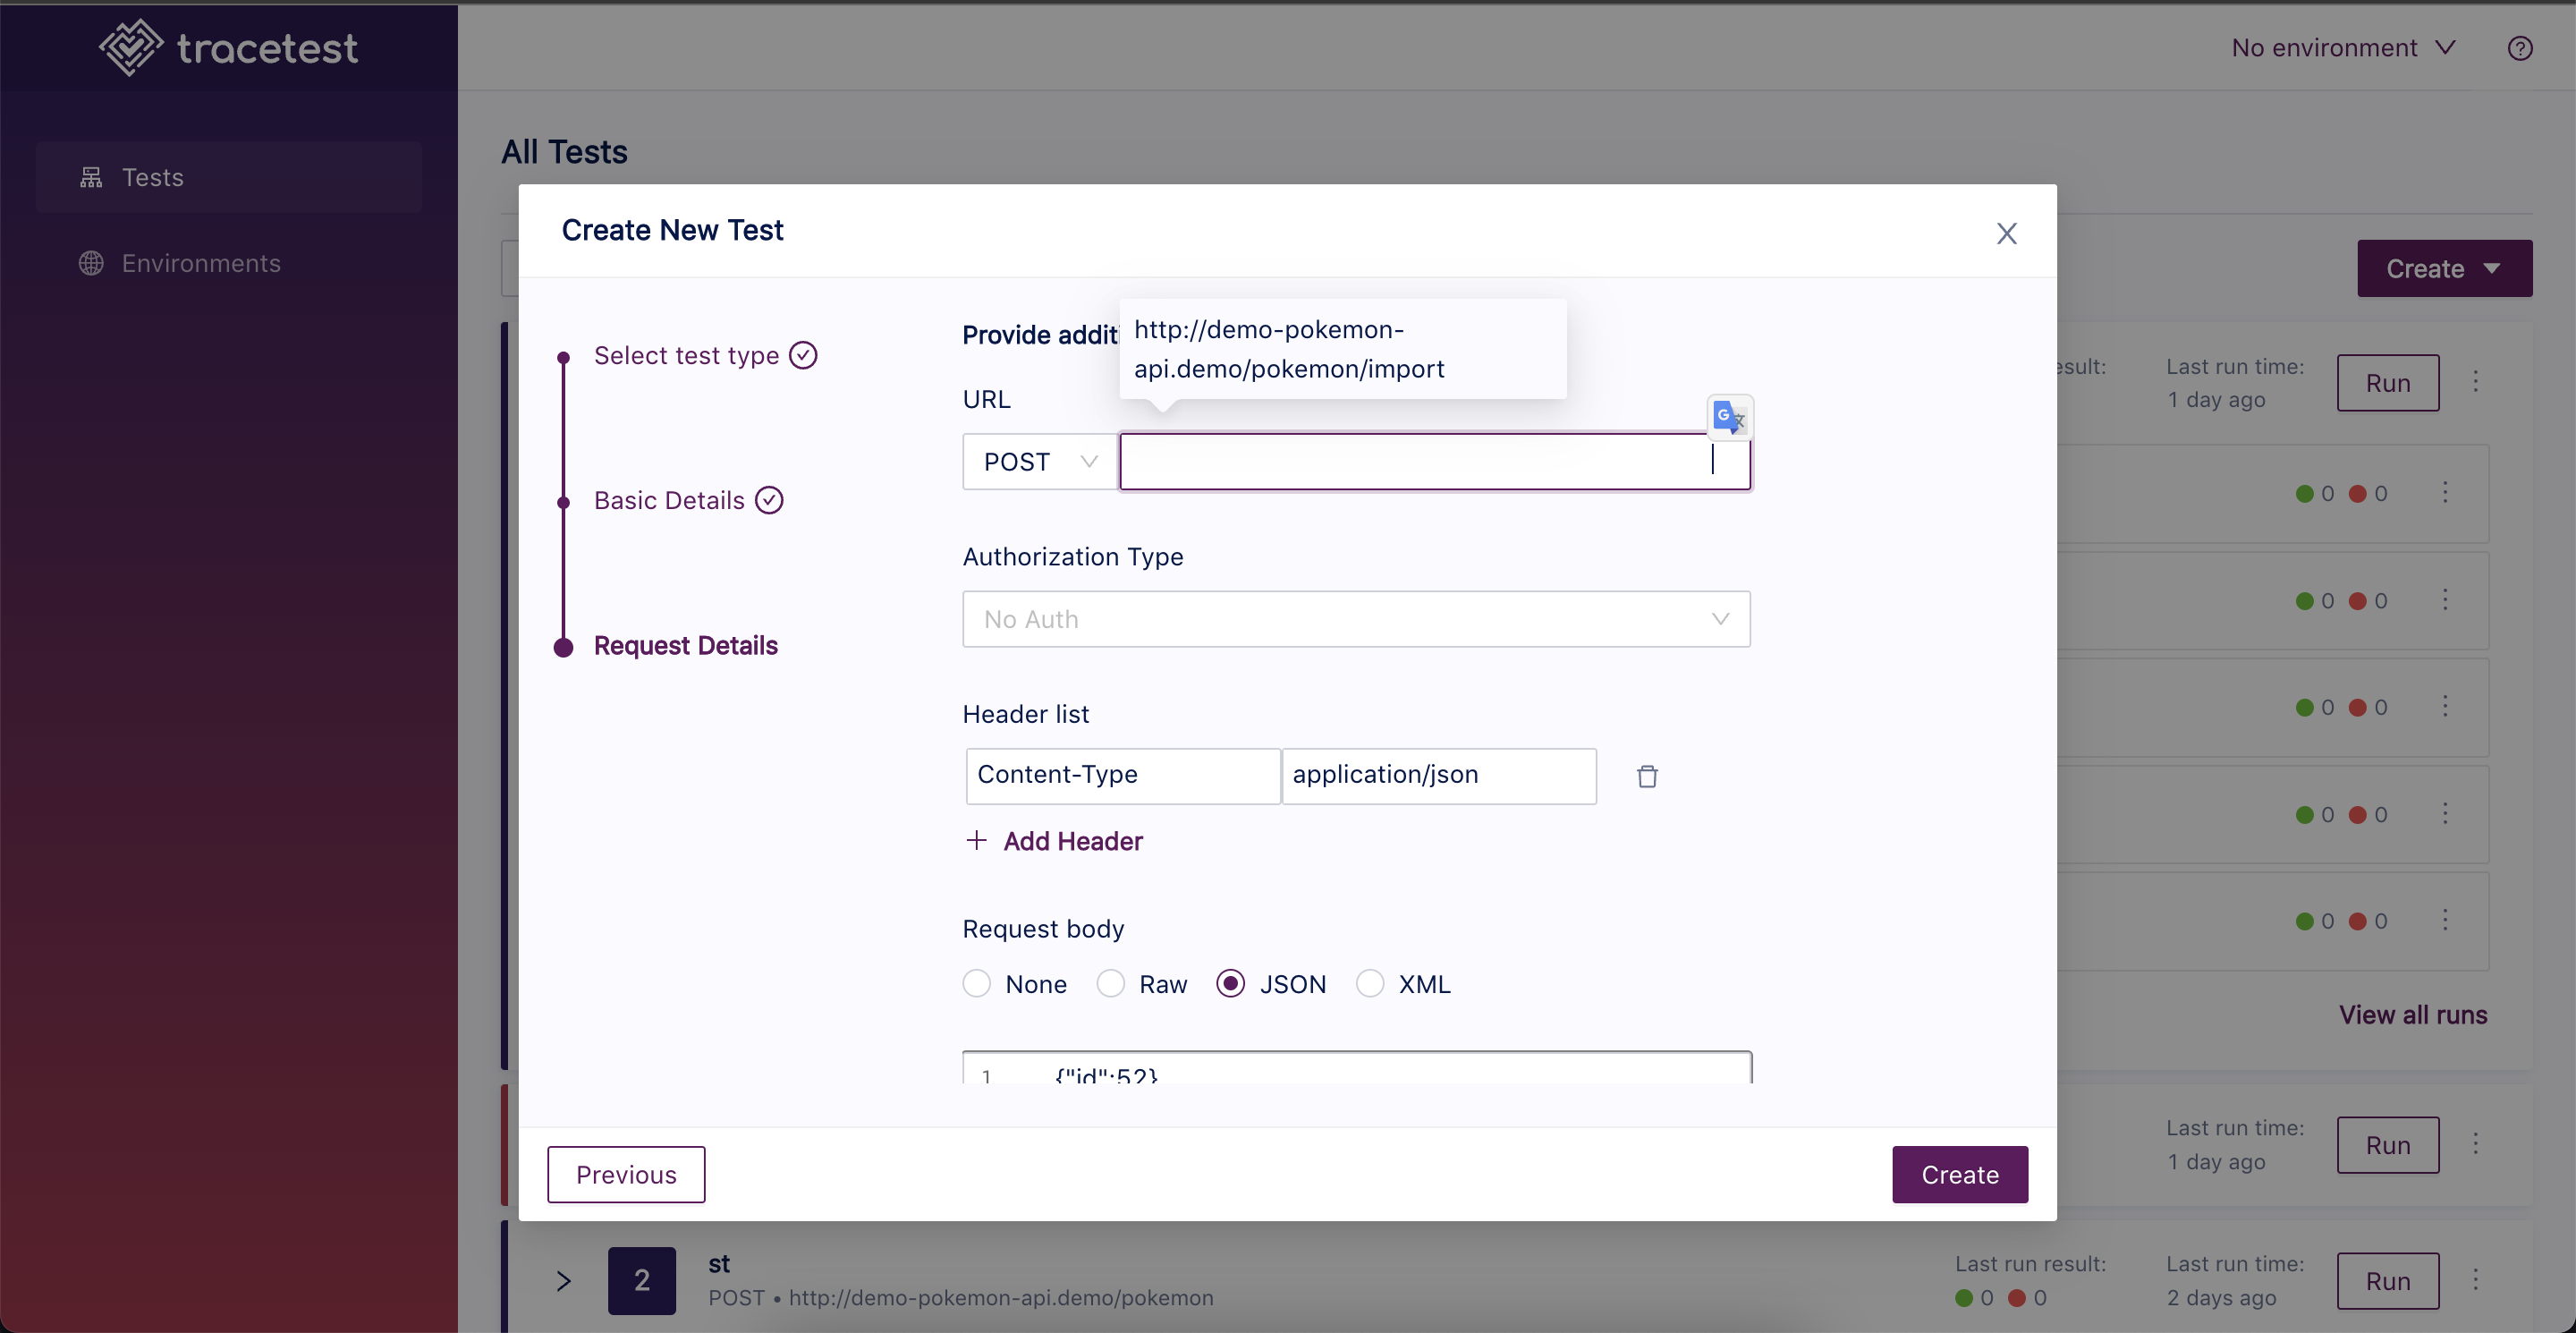Click the tracetest logo
Viewport: 2576px width, 1333px height.
(228, 47)
